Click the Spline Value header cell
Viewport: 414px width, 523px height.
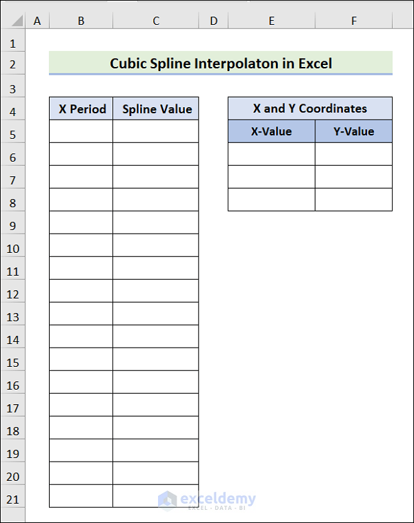[157, 108]
